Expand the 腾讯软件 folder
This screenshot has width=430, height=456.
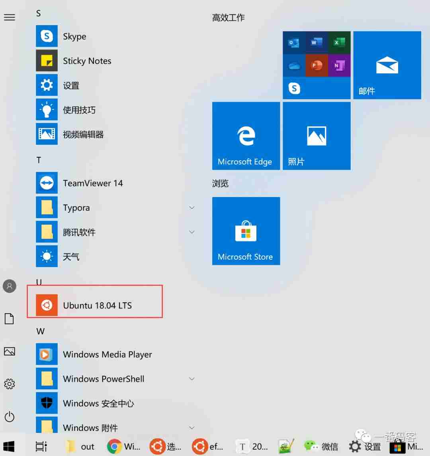[192, 232]
